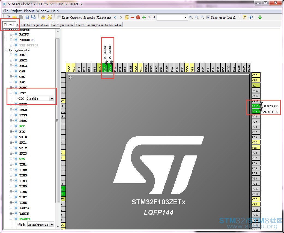Click the pinout scroll icon beside undo/redo

[x=127, y=17]
